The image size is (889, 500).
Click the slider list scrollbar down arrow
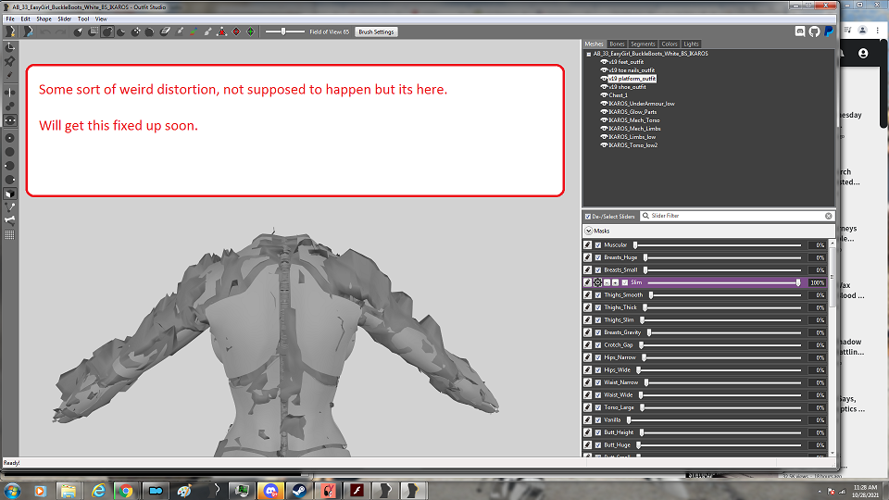click(833, 453)
